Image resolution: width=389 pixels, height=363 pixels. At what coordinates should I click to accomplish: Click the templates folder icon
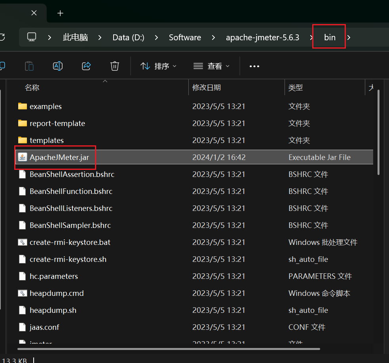23,140
